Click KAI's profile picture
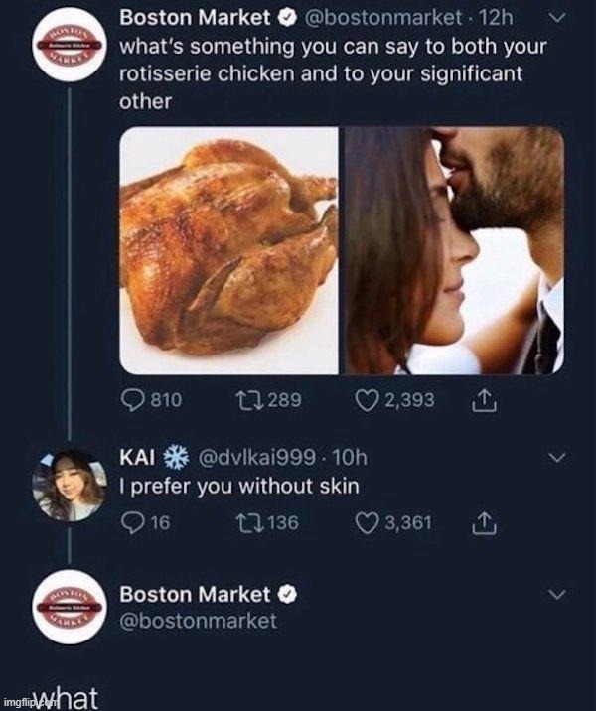Screen dimensions: 596x711 pyautogui.click(x=69, y=486)
